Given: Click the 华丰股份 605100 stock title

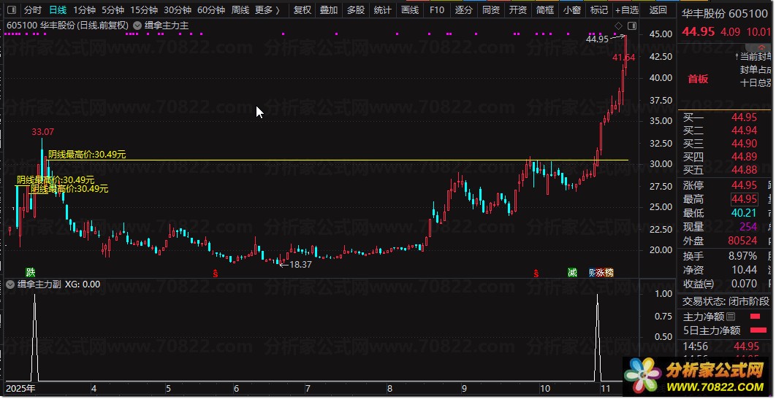Looking at the screenshot, I should 725,15.
